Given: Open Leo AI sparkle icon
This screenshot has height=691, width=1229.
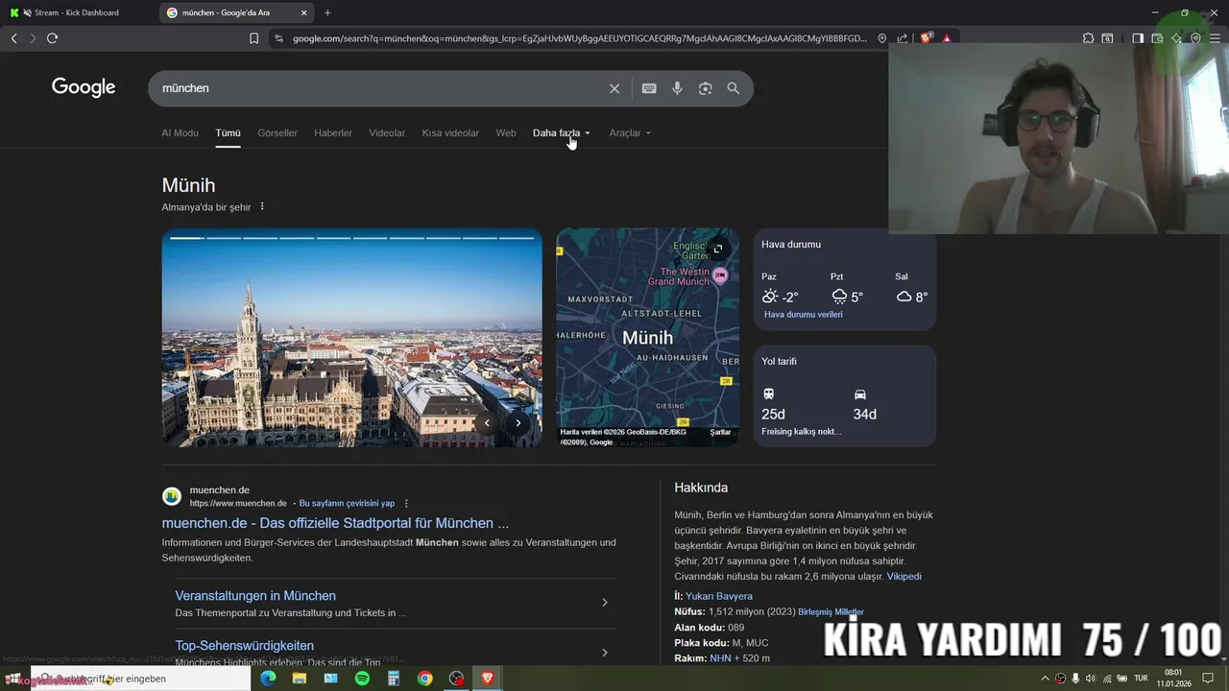Looking at the screenshot, I should click(1176, 38).
